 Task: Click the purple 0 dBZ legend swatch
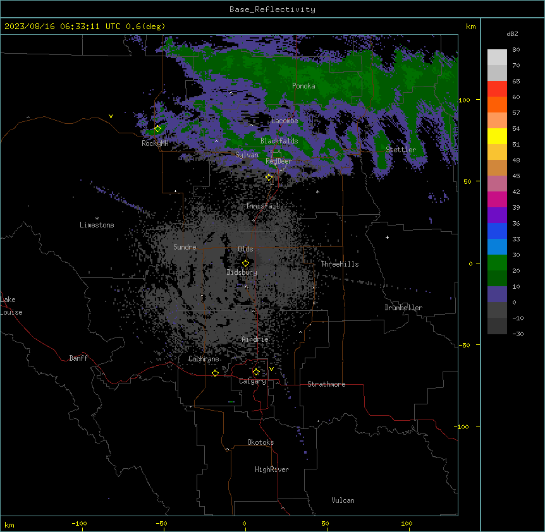[x=497, y=294]
